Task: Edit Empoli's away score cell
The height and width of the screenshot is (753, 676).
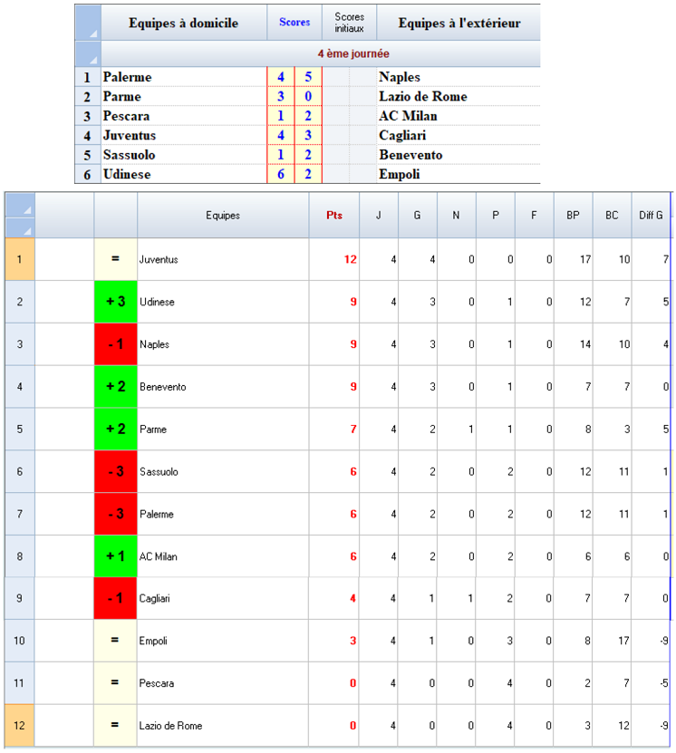Action: tap(308, 175)
